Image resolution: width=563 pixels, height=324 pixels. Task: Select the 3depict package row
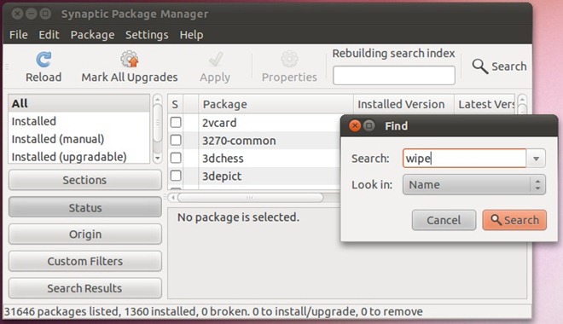coord(254,176)
